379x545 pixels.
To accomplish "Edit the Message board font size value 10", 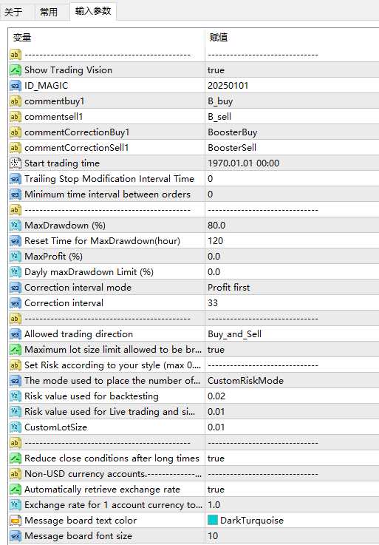I will (292, 536).
